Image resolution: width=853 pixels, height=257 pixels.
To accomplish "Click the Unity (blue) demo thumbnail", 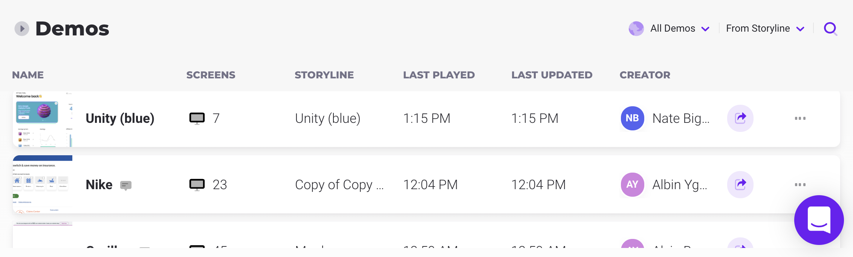I will 43,119.
